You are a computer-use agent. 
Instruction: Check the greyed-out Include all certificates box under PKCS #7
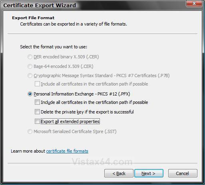[37, 84]
